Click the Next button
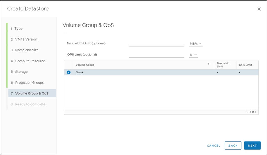Screen dimensions: 267x155 252,145
